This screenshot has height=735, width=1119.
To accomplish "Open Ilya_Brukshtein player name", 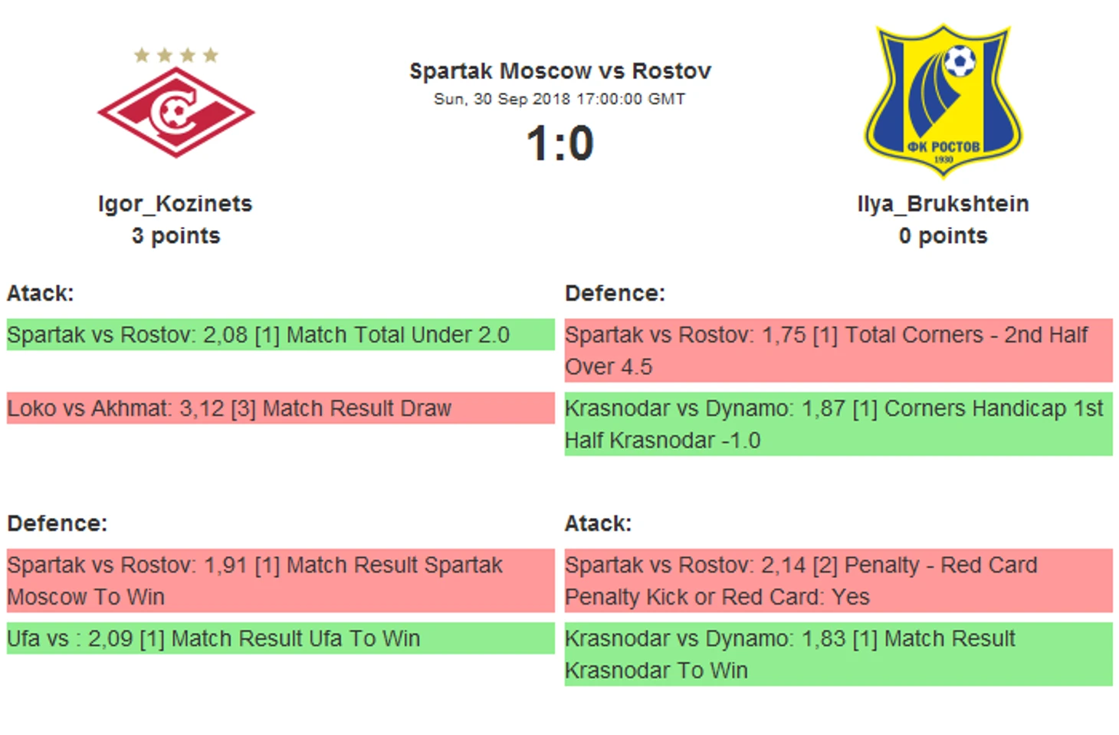I will point(943,204).
